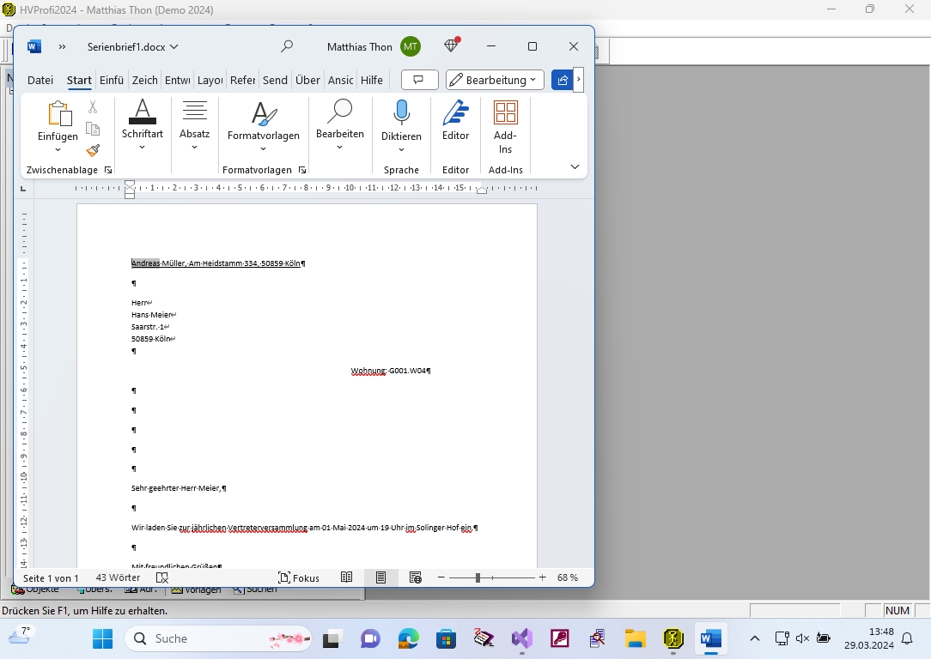Switch to the Zeichnen ribbon tab
The height and width of the screenshot is (659, 931).
pos(145,80)
